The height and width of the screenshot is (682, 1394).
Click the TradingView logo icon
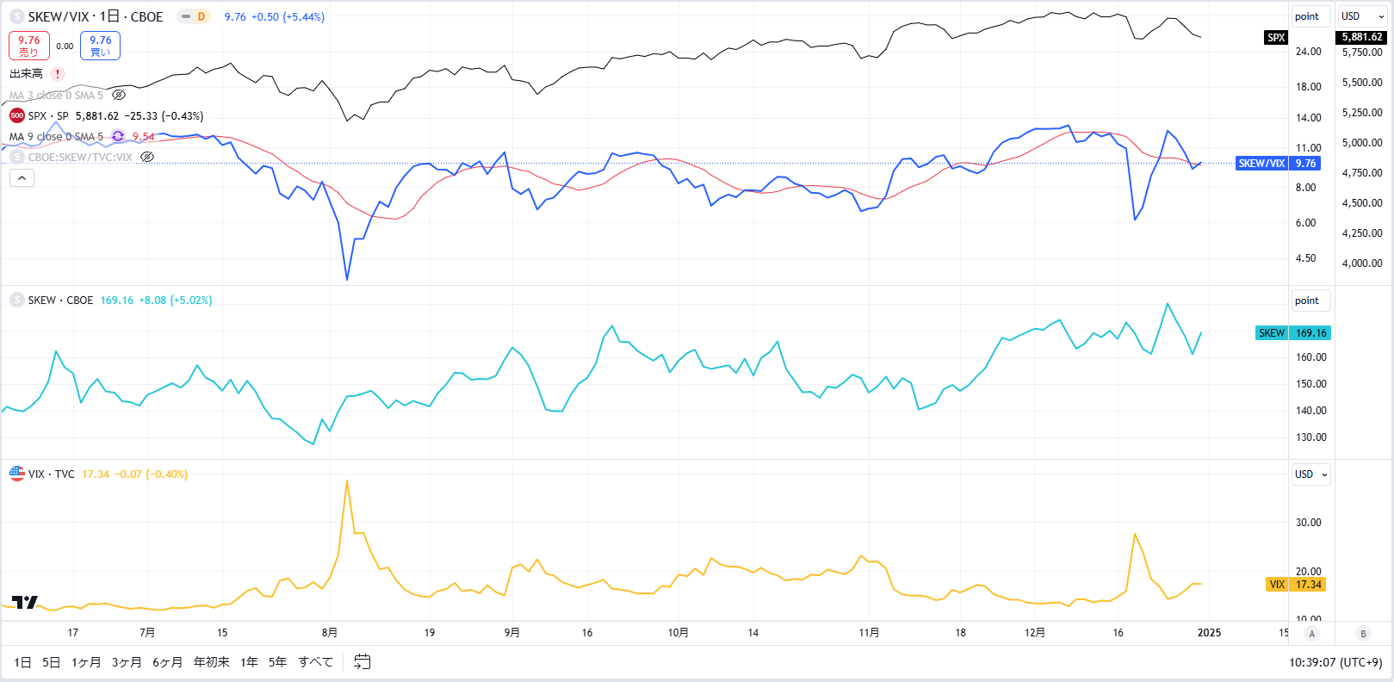click(25, 602)
